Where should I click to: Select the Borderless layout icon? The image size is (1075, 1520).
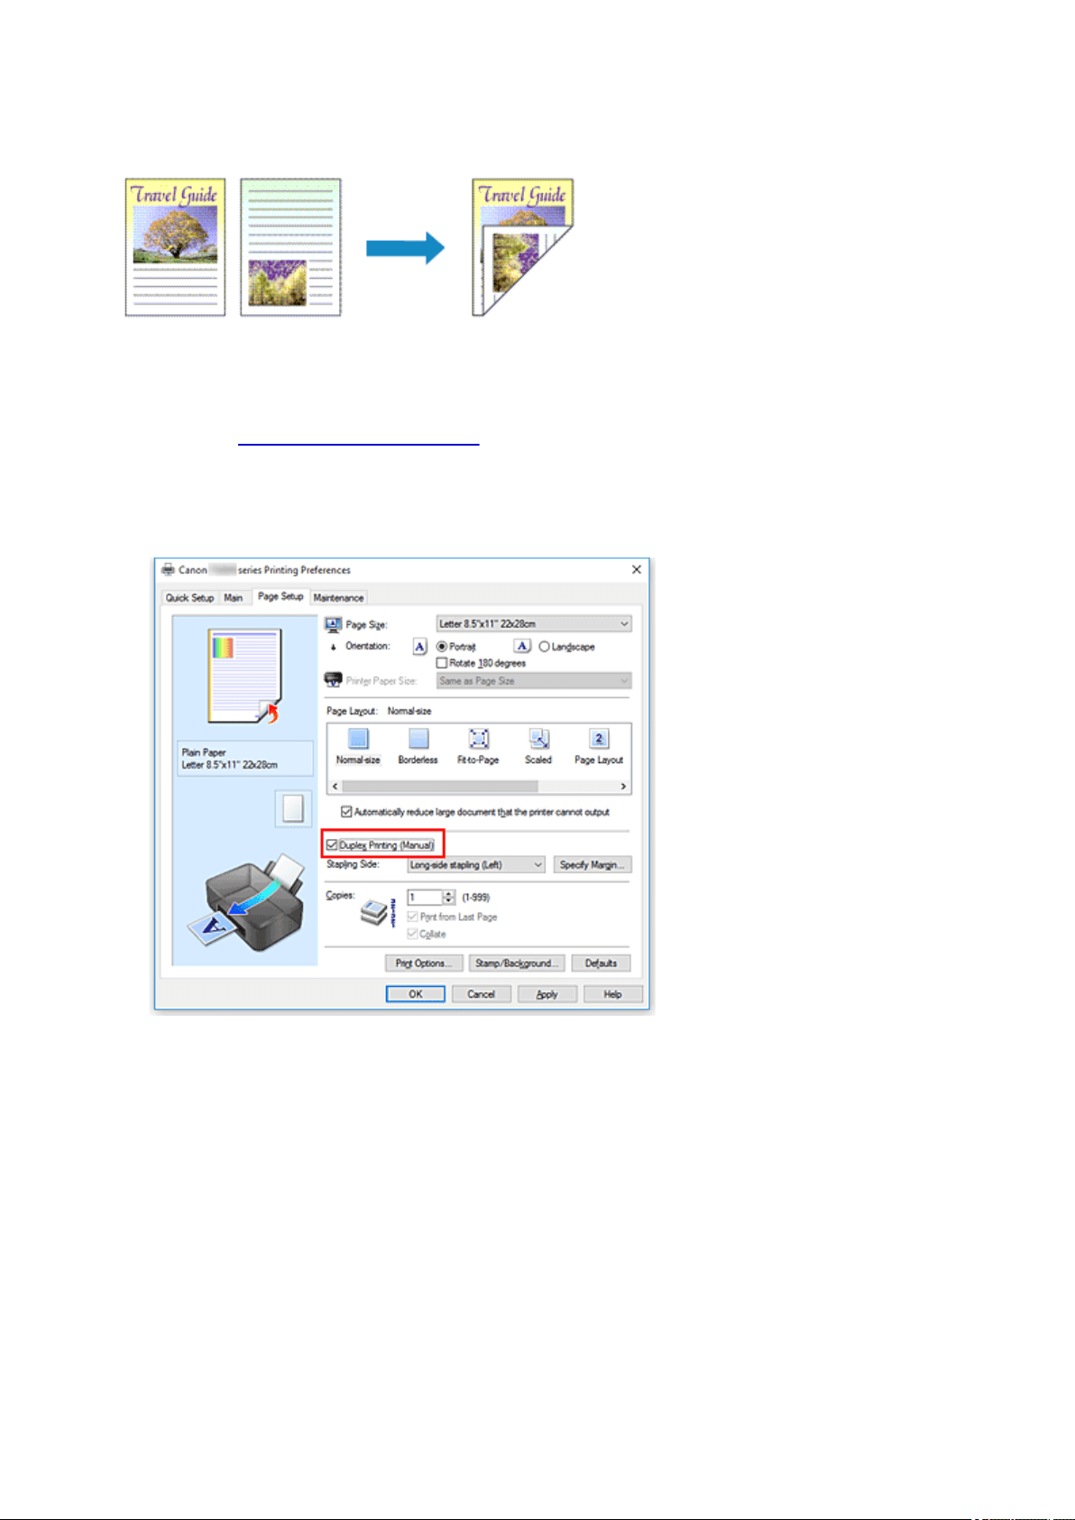coord(418,739)
